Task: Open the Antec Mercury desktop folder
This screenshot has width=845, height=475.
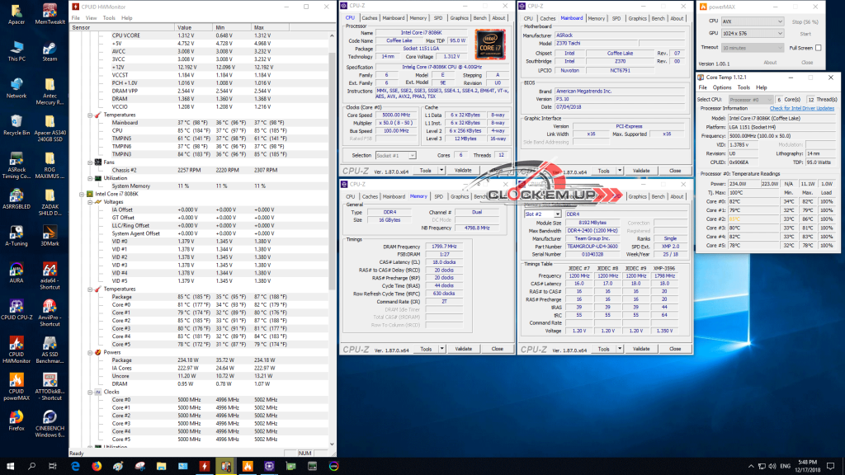Action: point(50,91)
